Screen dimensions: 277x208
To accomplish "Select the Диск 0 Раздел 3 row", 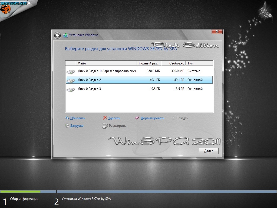I will coord(139,89).
